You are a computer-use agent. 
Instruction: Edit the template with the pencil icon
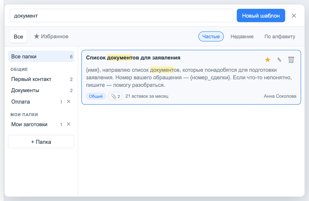tap(279, 59)
